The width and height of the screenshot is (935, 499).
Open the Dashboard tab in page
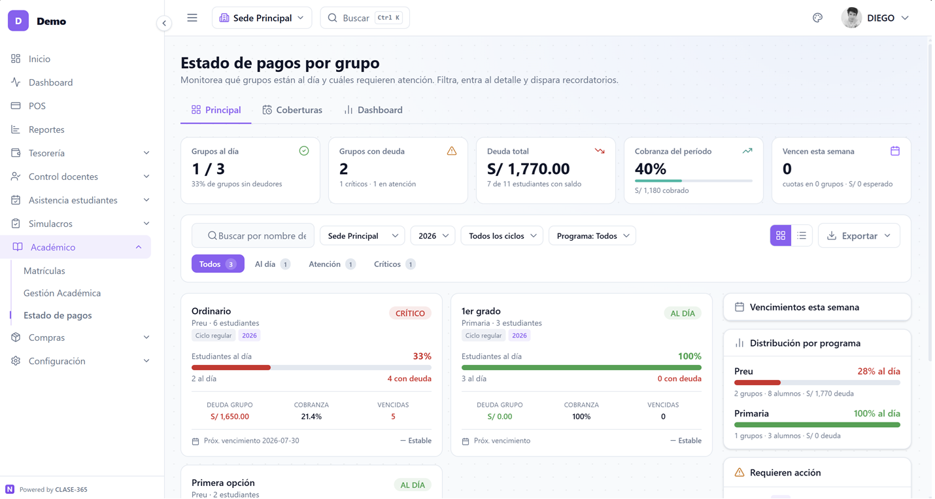pos(373,110)
